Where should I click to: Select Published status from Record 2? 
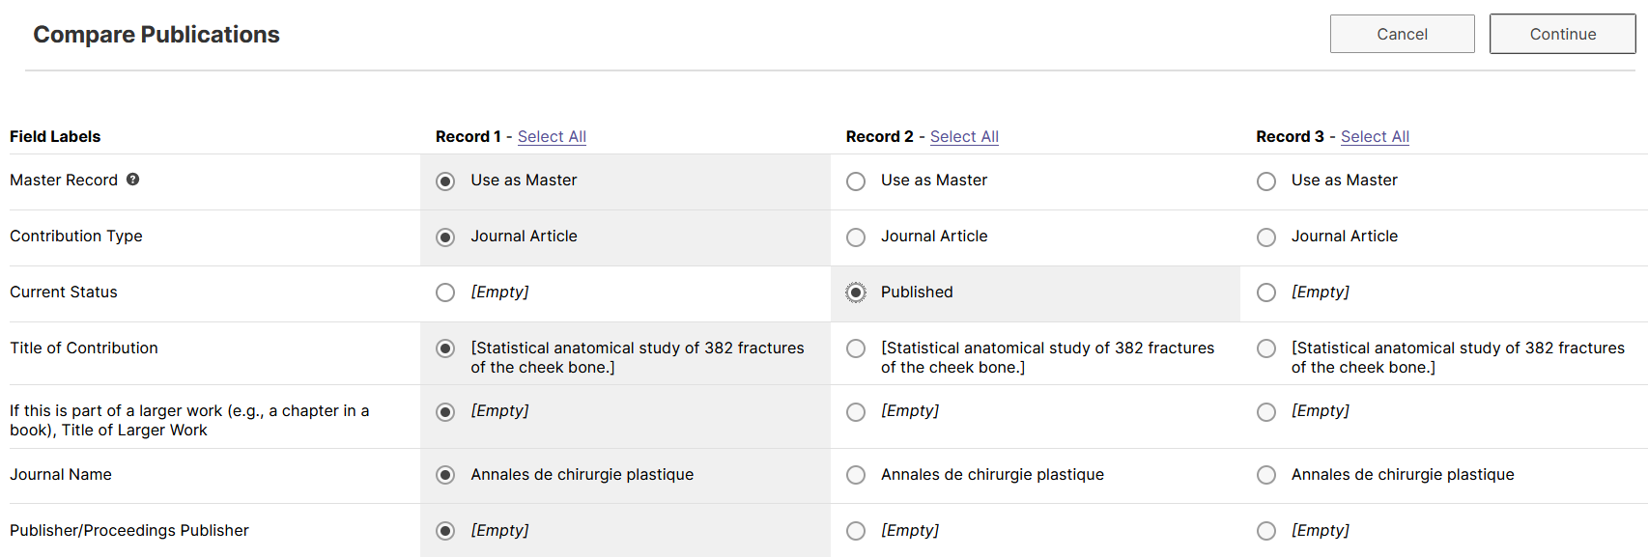coord(856,292)
